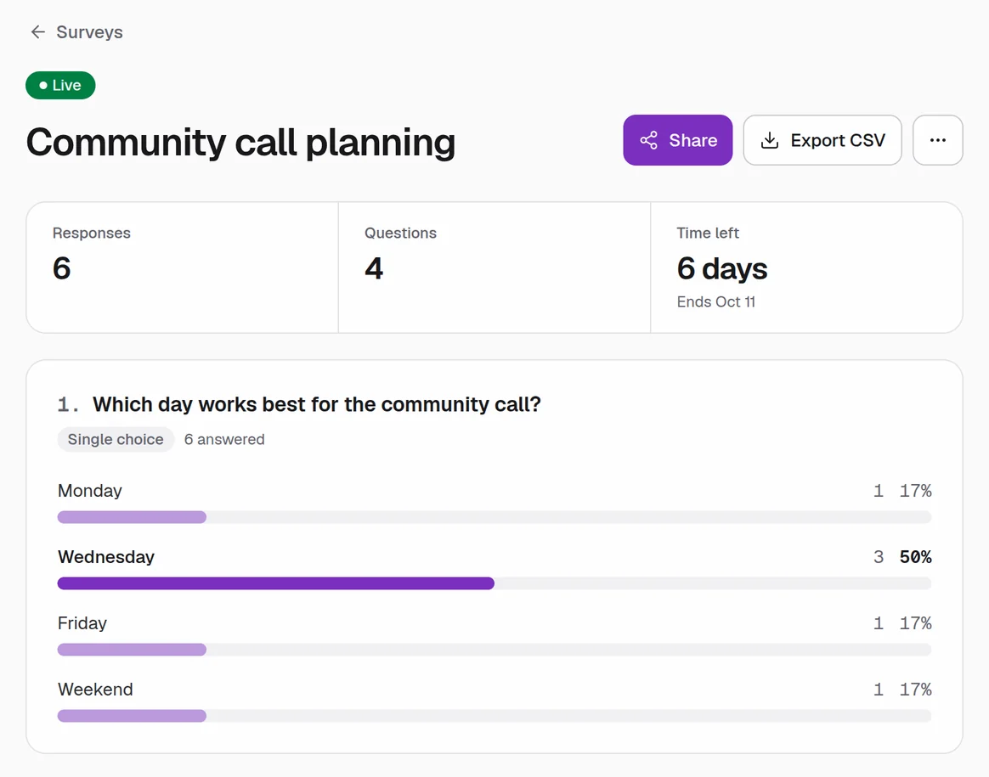This screenshot has height=777, width=989.
Task: Share the Community call planning survey
Action: (677, 140)
